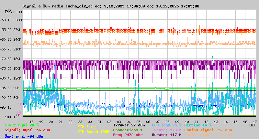Select the Connections 1 legend entry
The width and height of the screenshot is (259, 139).
tap(128, 130)
